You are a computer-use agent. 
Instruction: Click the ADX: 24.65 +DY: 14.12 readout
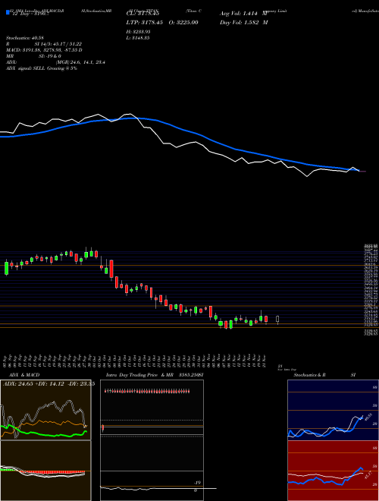click(x=49, y=384)
